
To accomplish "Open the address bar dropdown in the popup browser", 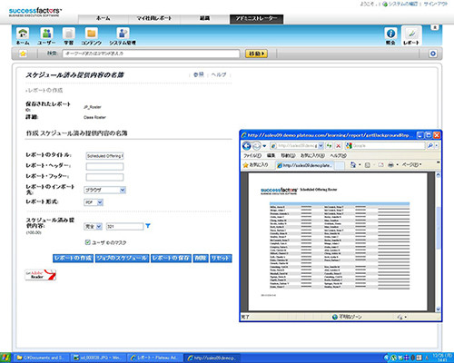I will (321, 146).
